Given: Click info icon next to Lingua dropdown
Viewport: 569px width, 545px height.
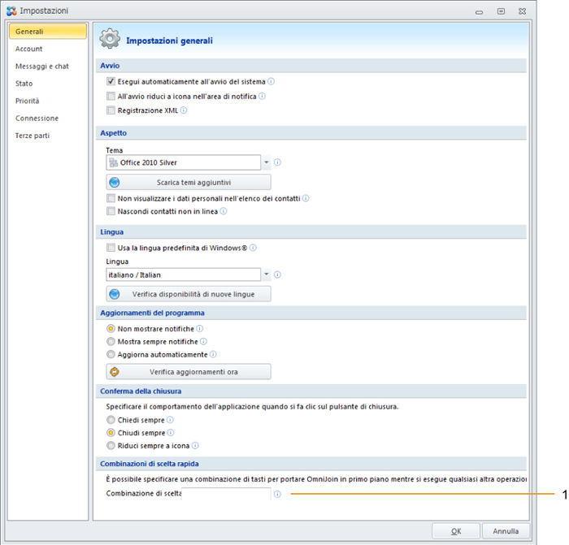Looking at the screenshot, I should click(277, 275).
